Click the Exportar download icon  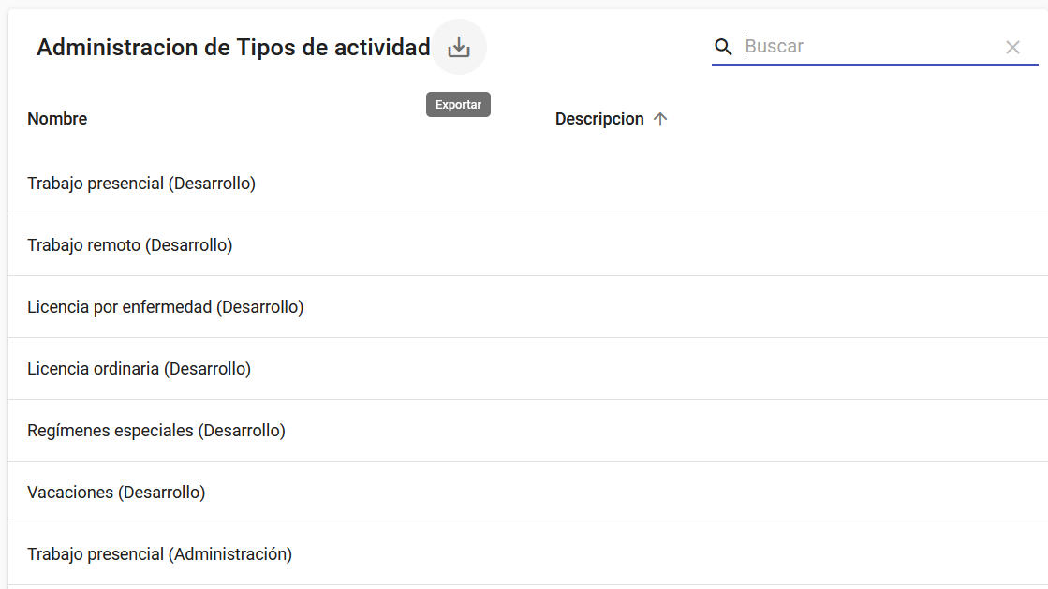pyautogui.click(x=459, y=47)
